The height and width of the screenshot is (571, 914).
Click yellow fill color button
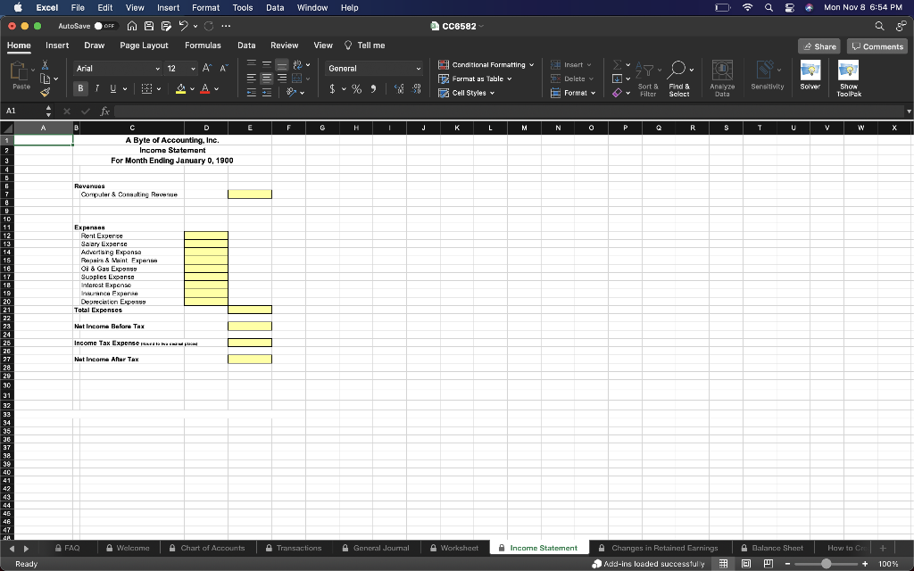tap(180, 88)
